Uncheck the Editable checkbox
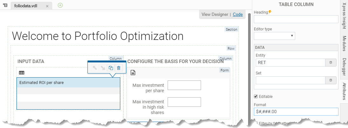Screen dimensions: 348x128 (x=256, y=96)
